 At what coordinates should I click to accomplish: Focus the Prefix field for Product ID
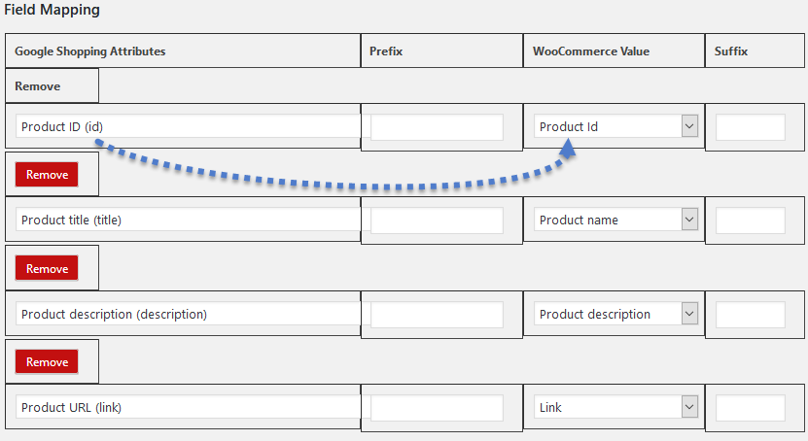click(437, 127)
